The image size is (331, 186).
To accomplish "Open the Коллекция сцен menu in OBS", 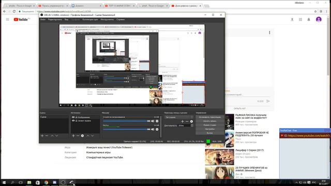I will coord(90,20).
